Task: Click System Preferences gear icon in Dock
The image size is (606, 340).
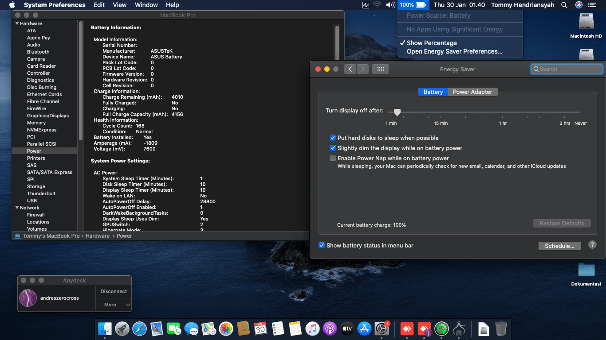Action: (382, 328)
